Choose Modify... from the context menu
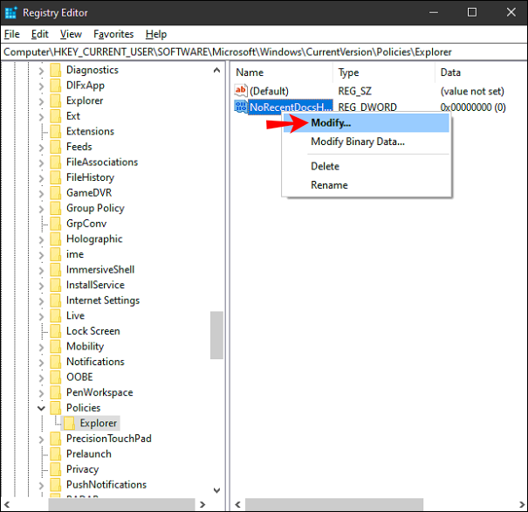The height and width of the screenshot is (512, 528). tap(366, 122)
